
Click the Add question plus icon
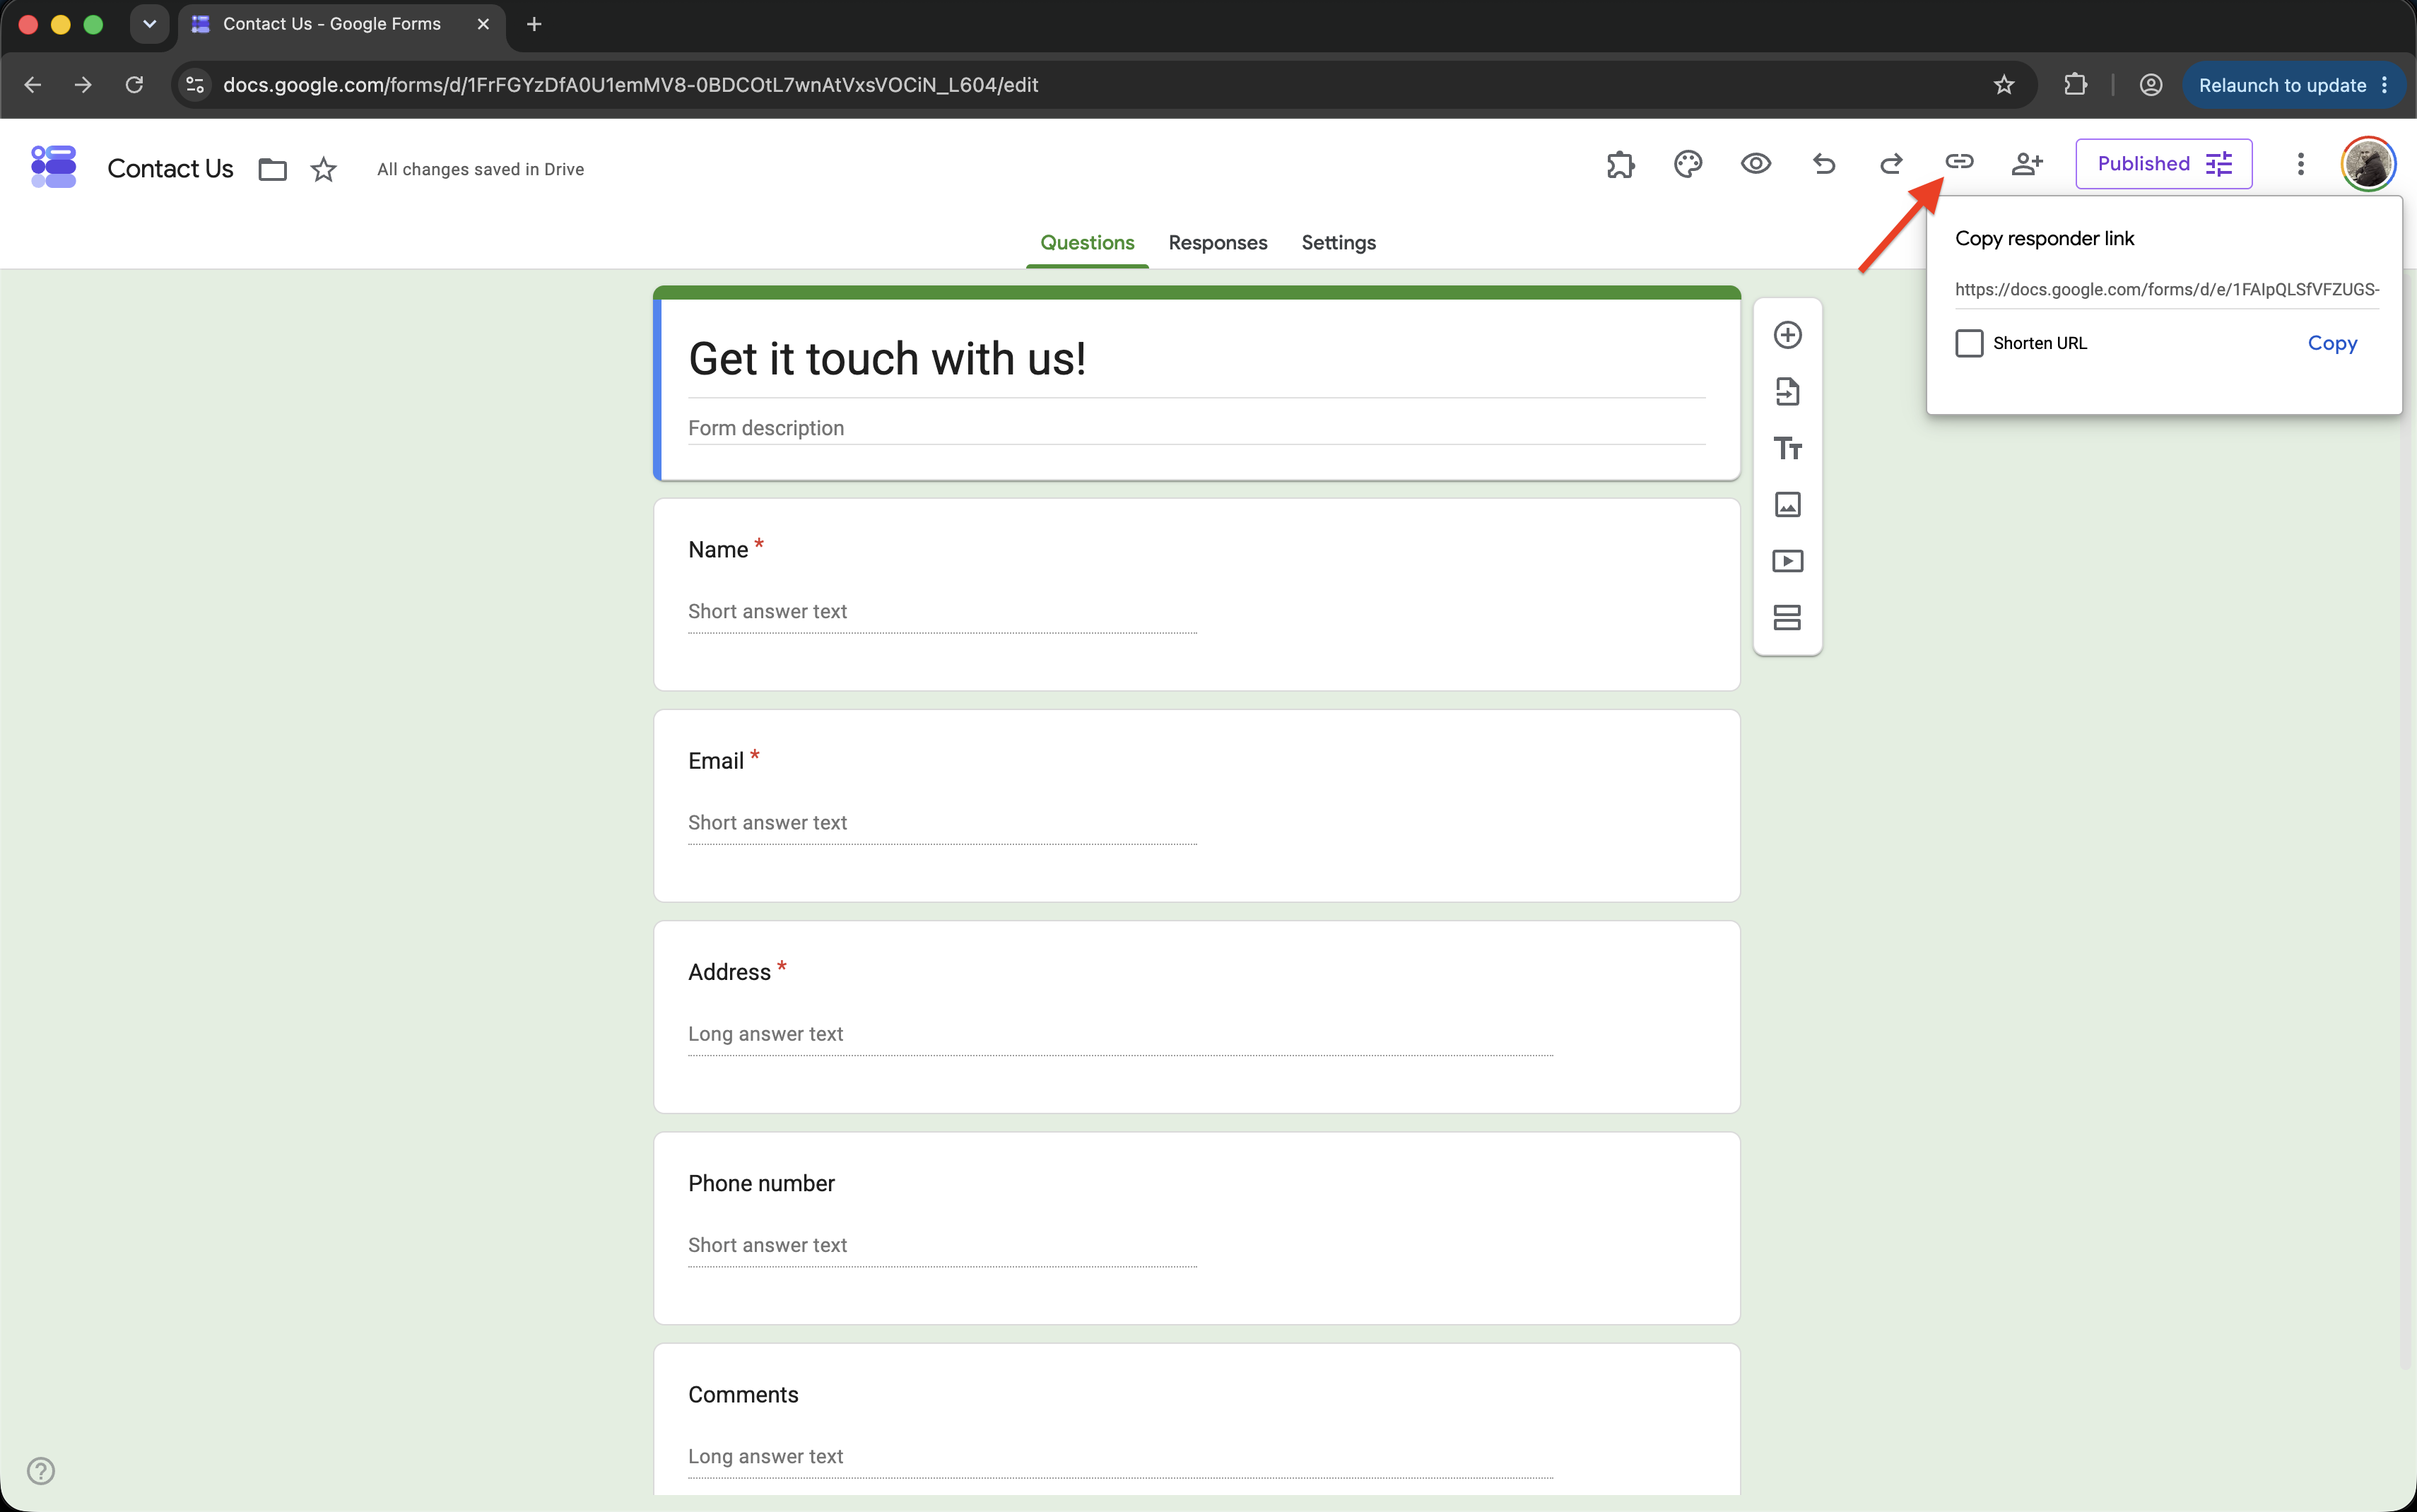(x=1788, y=335)
